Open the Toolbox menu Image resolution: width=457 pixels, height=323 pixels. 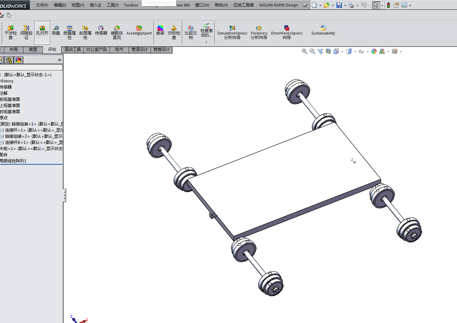click(x=131, y=5)
